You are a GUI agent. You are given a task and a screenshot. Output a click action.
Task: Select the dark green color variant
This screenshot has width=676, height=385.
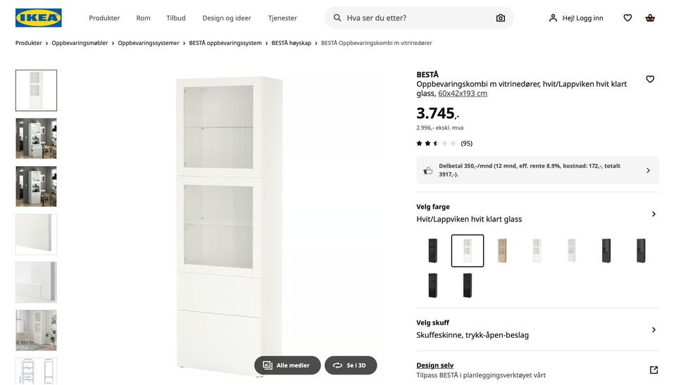(x=606, y=251)
